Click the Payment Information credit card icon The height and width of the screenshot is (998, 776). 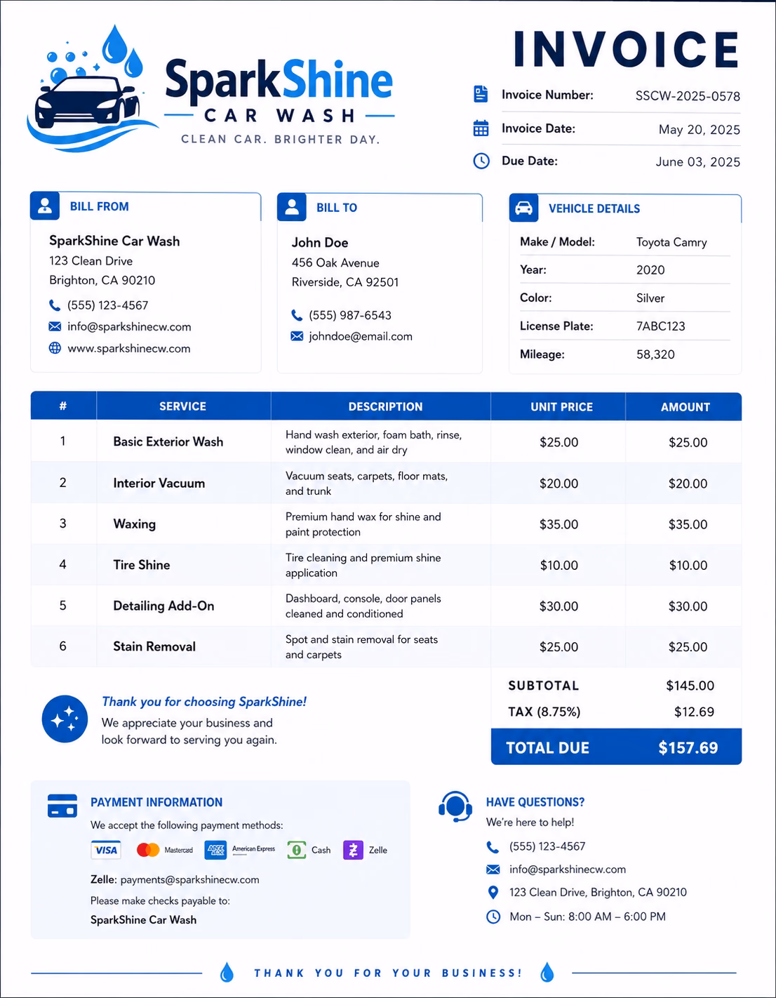pyautogui.click(x=62, y=806)
